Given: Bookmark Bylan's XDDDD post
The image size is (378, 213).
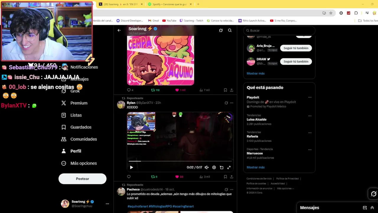Looking at the screenshot, I should [225, 177].
